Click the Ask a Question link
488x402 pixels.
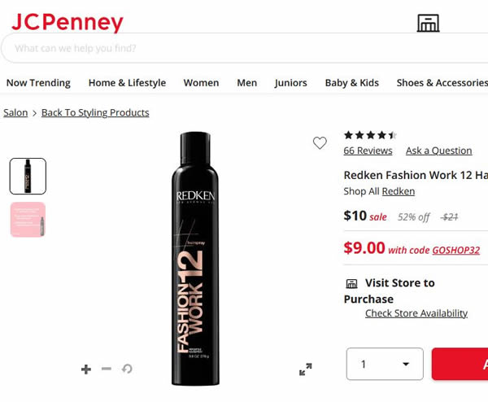pos(438,151)
